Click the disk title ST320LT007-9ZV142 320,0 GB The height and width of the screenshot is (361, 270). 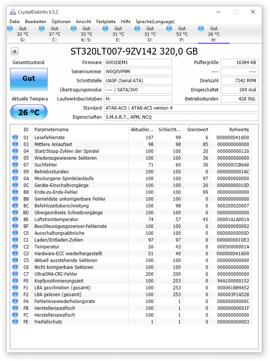point(134,51)
